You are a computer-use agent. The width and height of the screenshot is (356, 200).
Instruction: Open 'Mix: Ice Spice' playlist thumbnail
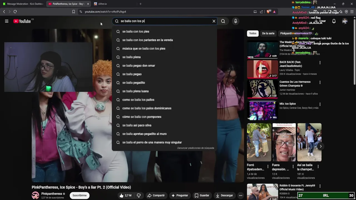click(x=262, y=111)
